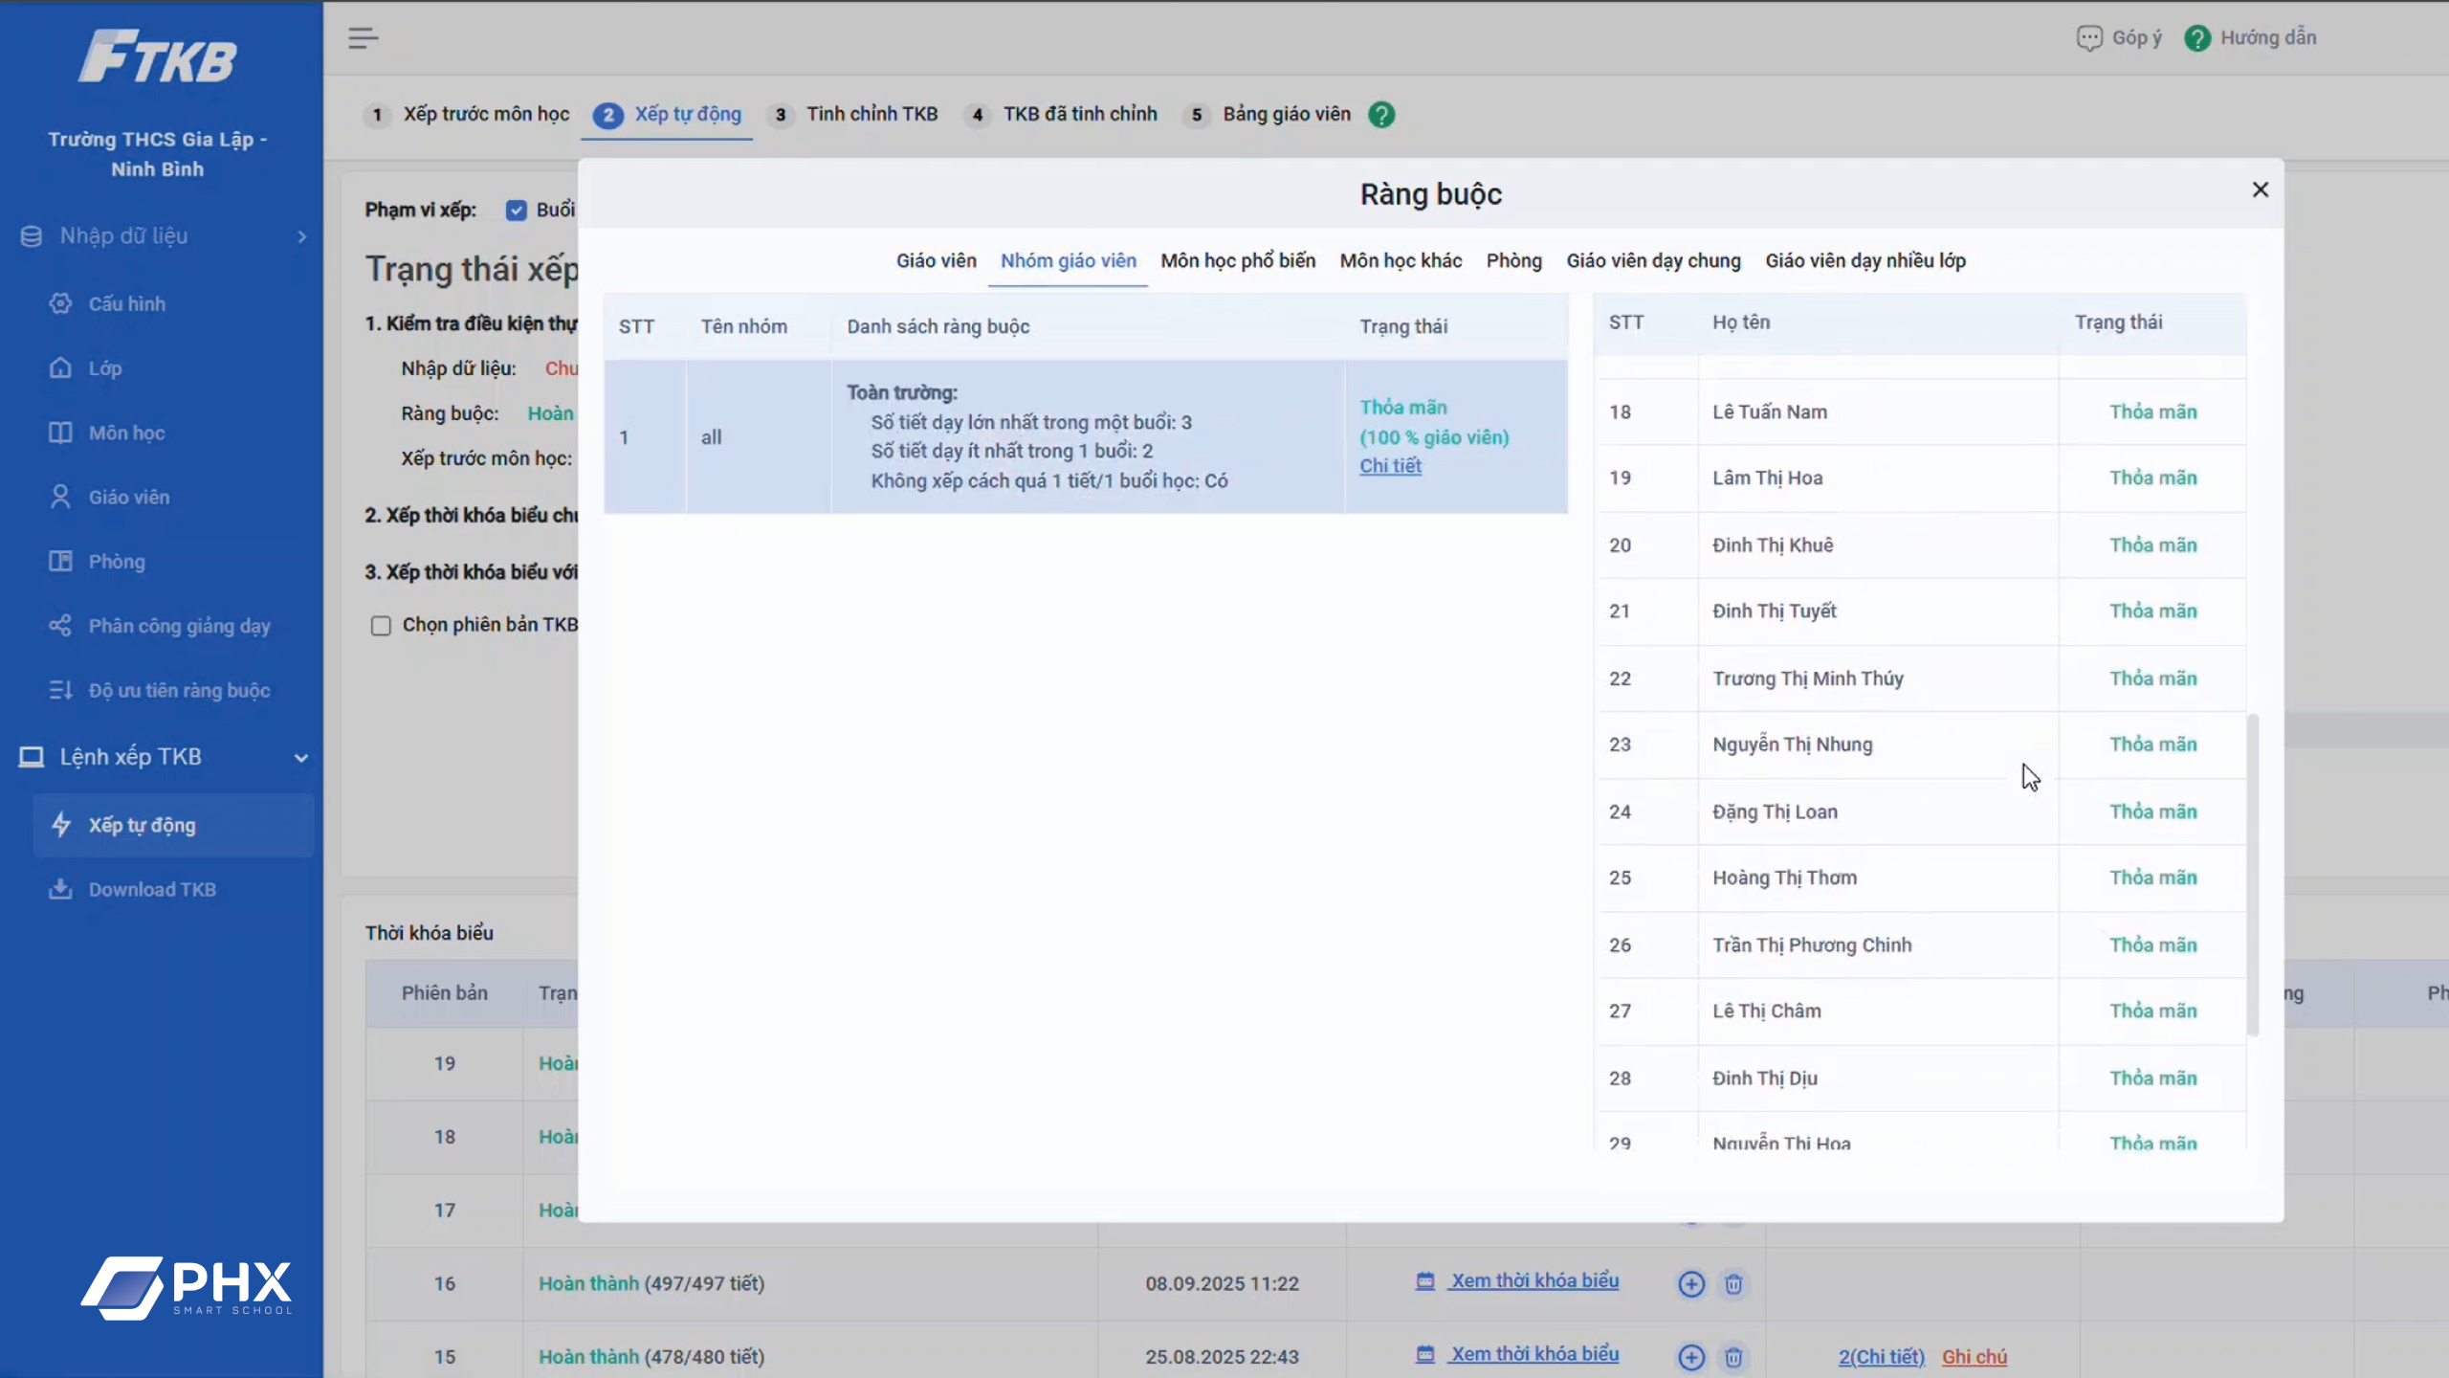Click the hamburger menu toggle icon
The height and width of the screenshot is (1378, 2449).
363,38
